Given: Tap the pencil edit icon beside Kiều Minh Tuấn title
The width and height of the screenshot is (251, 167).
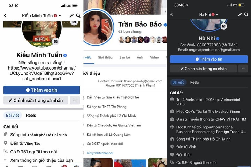Looking at the screenshot, I should (x=71, y=16).
